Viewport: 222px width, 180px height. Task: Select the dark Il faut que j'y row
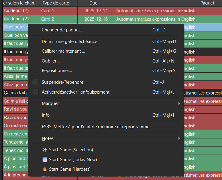[x=15, y=52]
